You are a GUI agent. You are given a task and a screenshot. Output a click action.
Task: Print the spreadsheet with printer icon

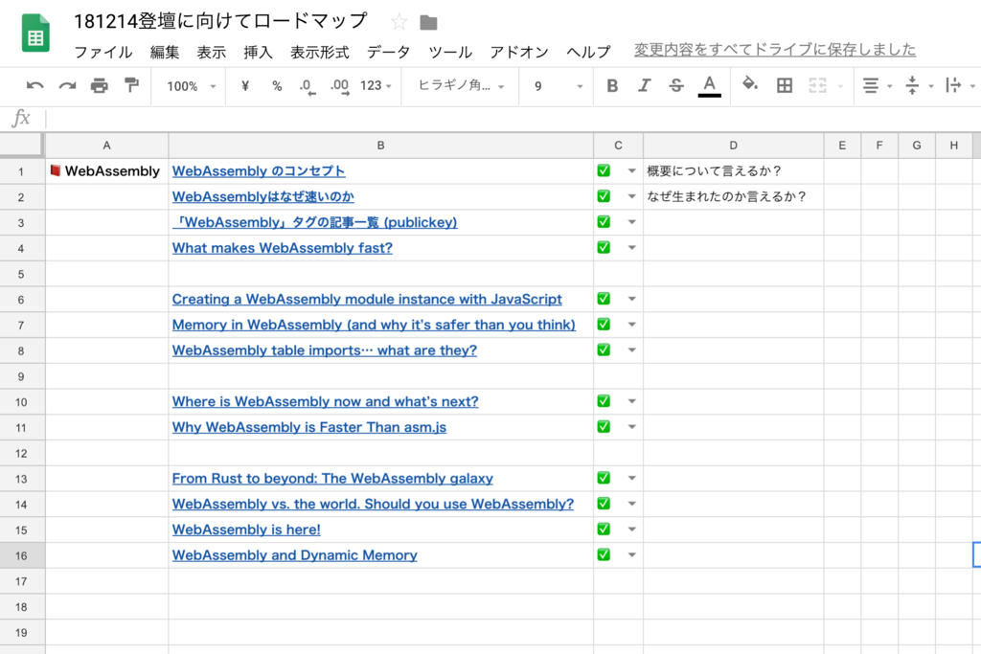click(x=99, y=85)
